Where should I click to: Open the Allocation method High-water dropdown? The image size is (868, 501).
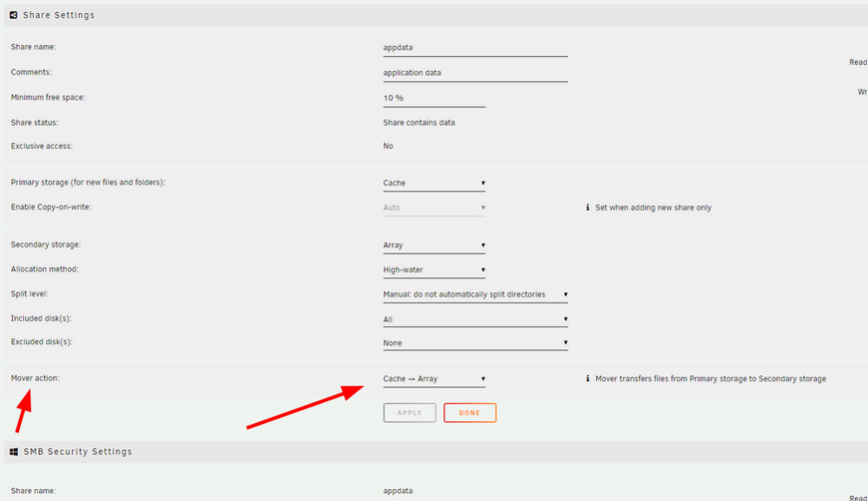(434, 270)
